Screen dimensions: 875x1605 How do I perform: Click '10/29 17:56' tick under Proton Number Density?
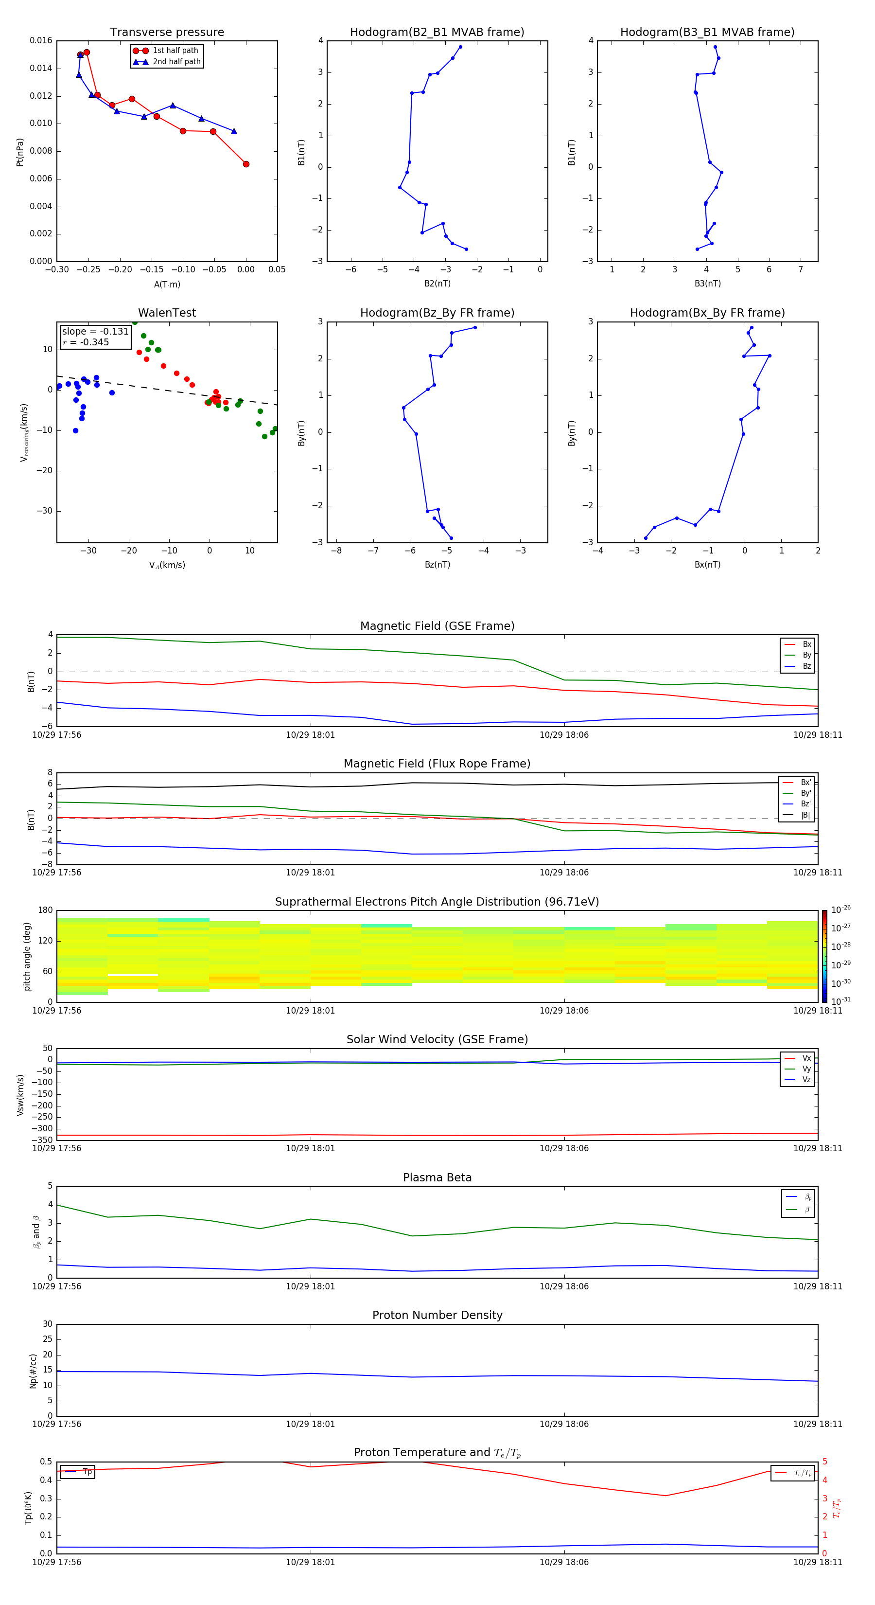point(57,1424)
